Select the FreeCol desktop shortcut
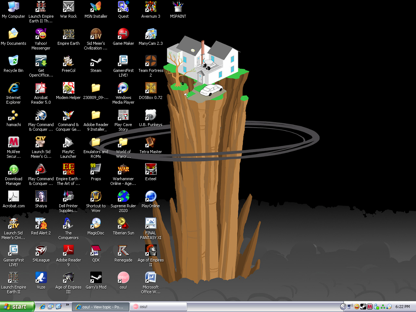Image resolution: width=416 pixels, height=312 pixels. click(x=69, y=64)
